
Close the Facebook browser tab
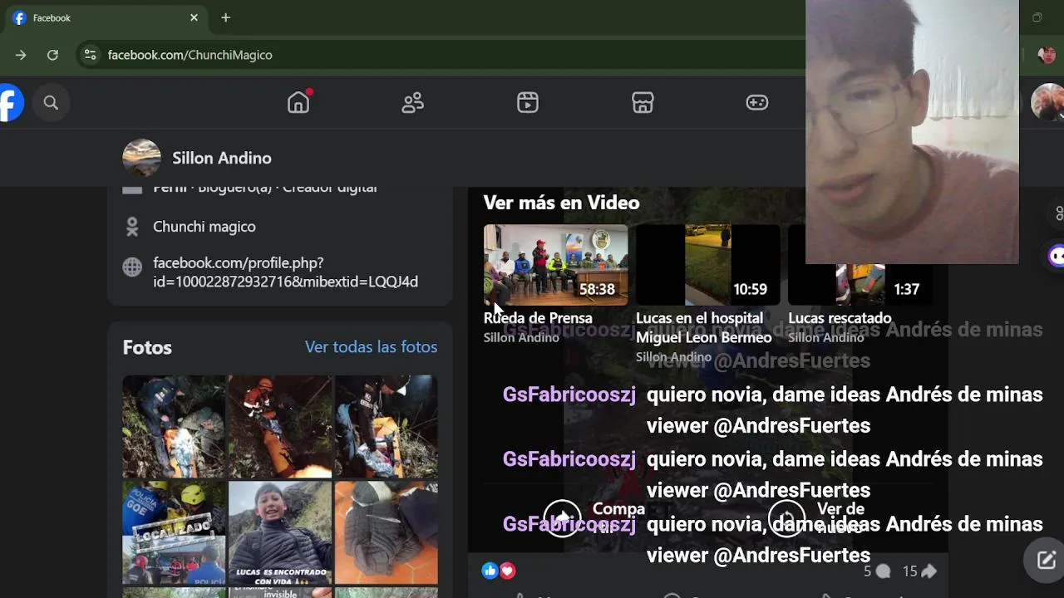[194, 17]
